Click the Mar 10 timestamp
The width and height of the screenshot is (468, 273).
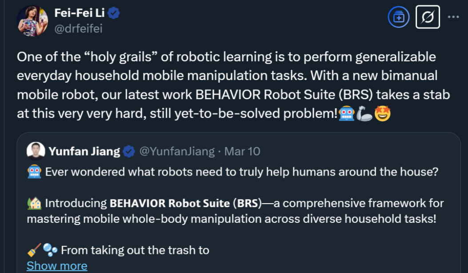[x=242, y=151]
